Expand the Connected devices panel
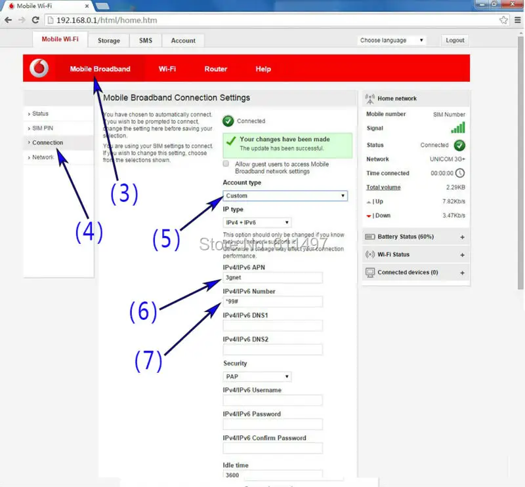The height and width of the screenshot is (487, 525). [x=462, y=273]
